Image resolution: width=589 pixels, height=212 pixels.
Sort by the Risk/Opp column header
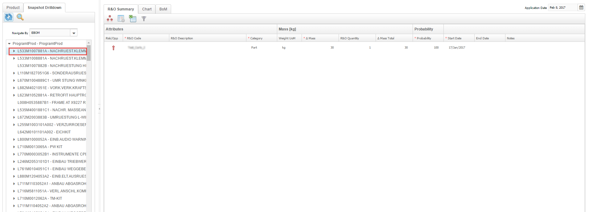[113, 38]
